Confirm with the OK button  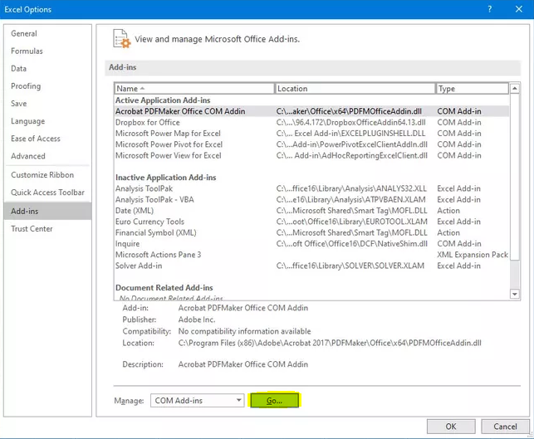[451, 427]
